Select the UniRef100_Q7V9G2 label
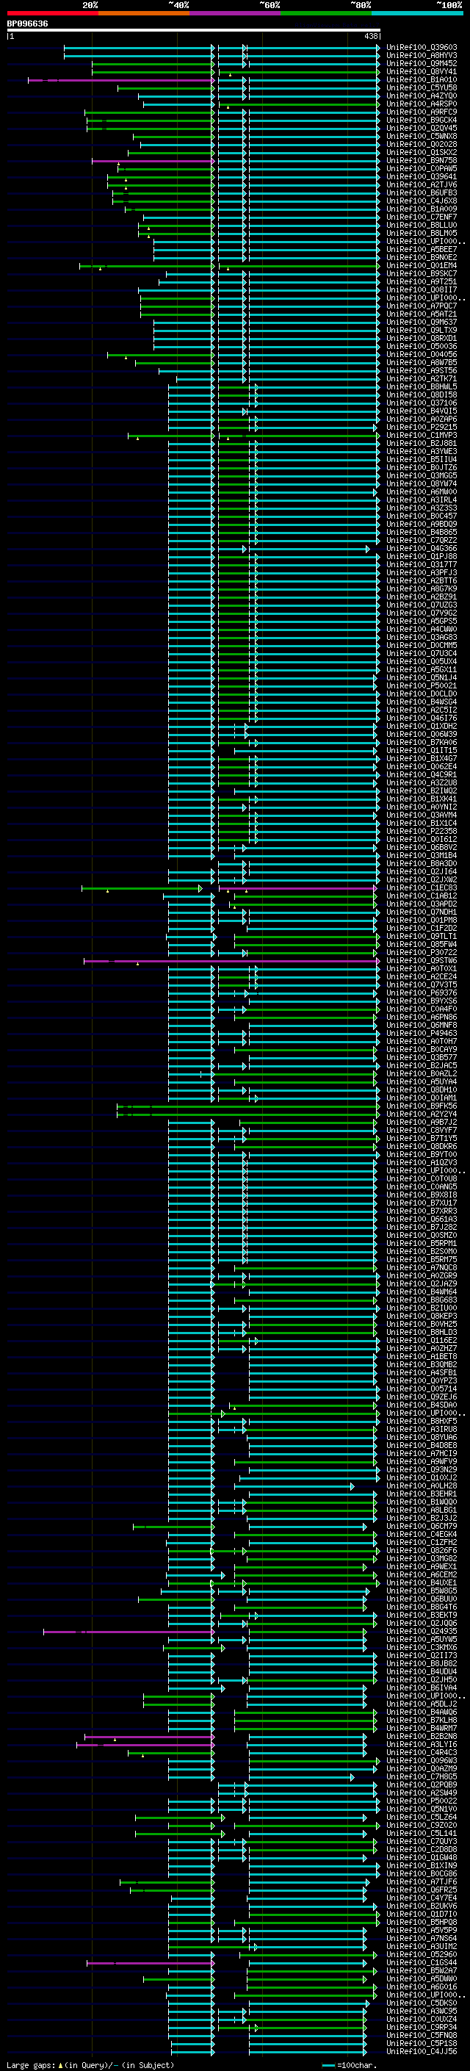470x2071 pixels. click(422, 613)
